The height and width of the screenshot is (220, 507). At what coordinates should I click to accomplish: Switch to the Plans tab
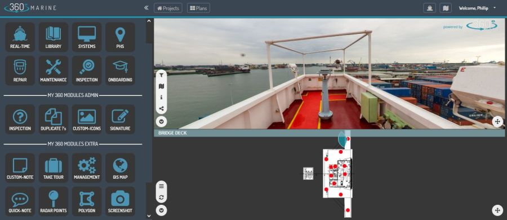click(x=198, y=8)
